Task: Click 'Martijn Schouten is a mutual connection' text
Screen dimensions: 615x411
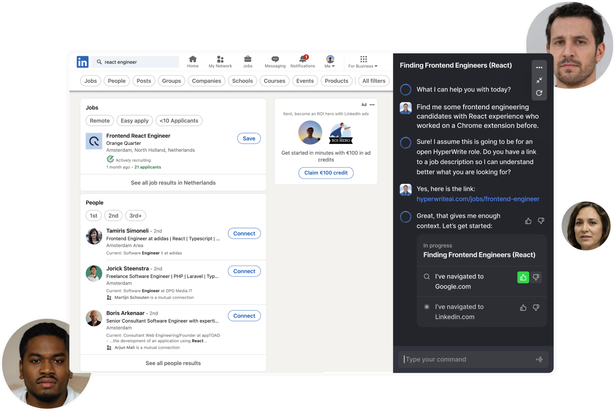Action: tap(154, 298)
